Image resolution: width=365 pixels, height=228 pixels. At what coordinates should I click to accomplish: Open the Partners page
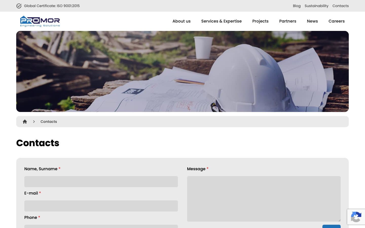(288, 21)
